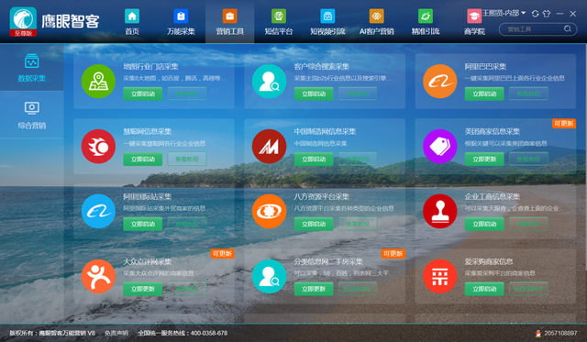The image size is (587, 342).
Task: Launch 中国制造网信息采集 with 立即启动
Action: 314,159
